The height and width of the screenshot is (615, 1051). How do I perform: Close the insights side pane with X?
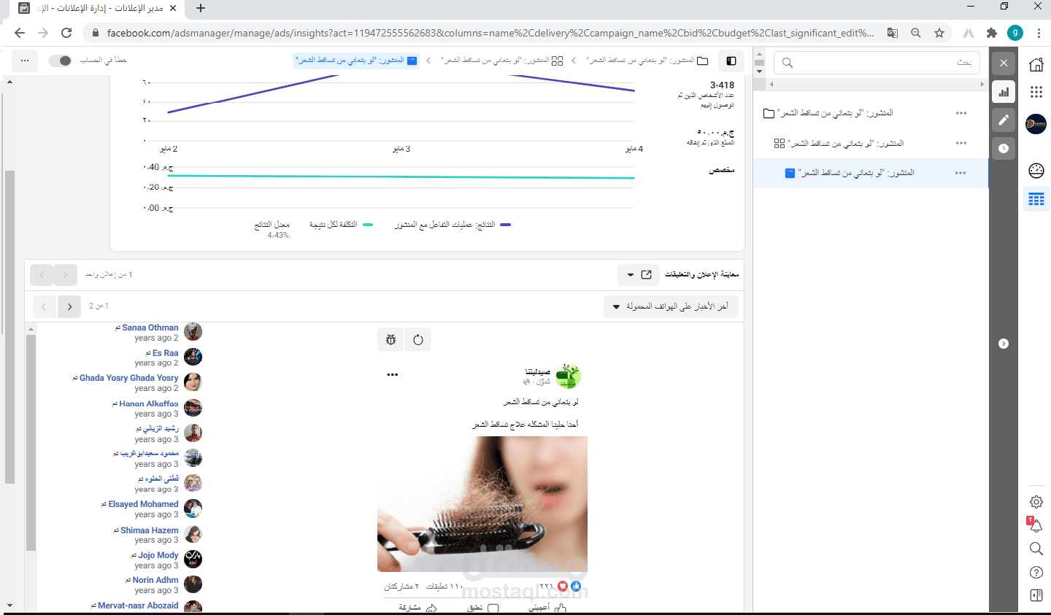[x=1004, y=63]
